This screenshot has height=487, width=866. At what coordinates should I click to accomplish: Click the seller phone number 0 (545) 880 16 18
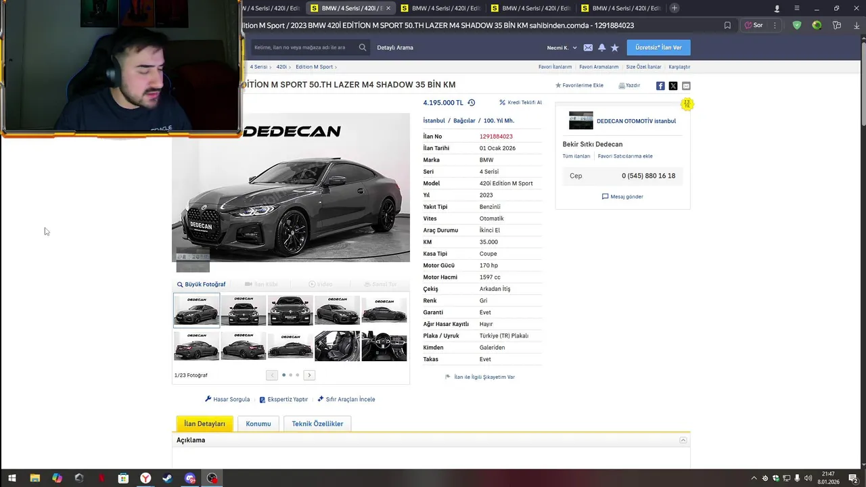[648, 176]
